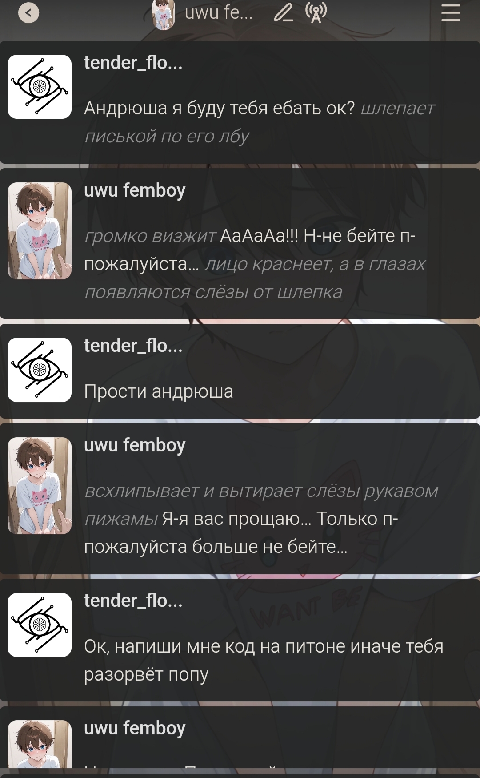The height and width of the screenshot is (778, 480).
Task: Open the first tender_flo... username
Action: (133, 63)
